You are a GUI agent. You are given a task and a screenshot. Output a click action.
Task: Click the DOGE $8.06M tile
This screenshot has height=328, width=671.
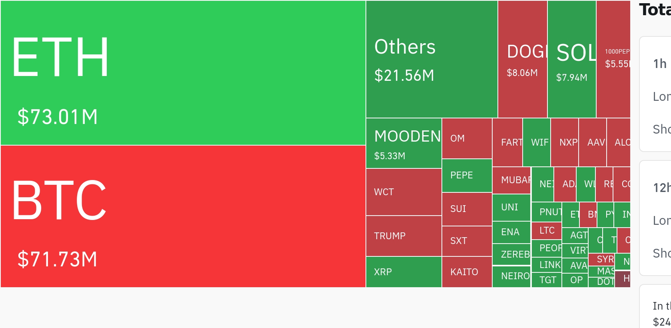click(523, 59)
